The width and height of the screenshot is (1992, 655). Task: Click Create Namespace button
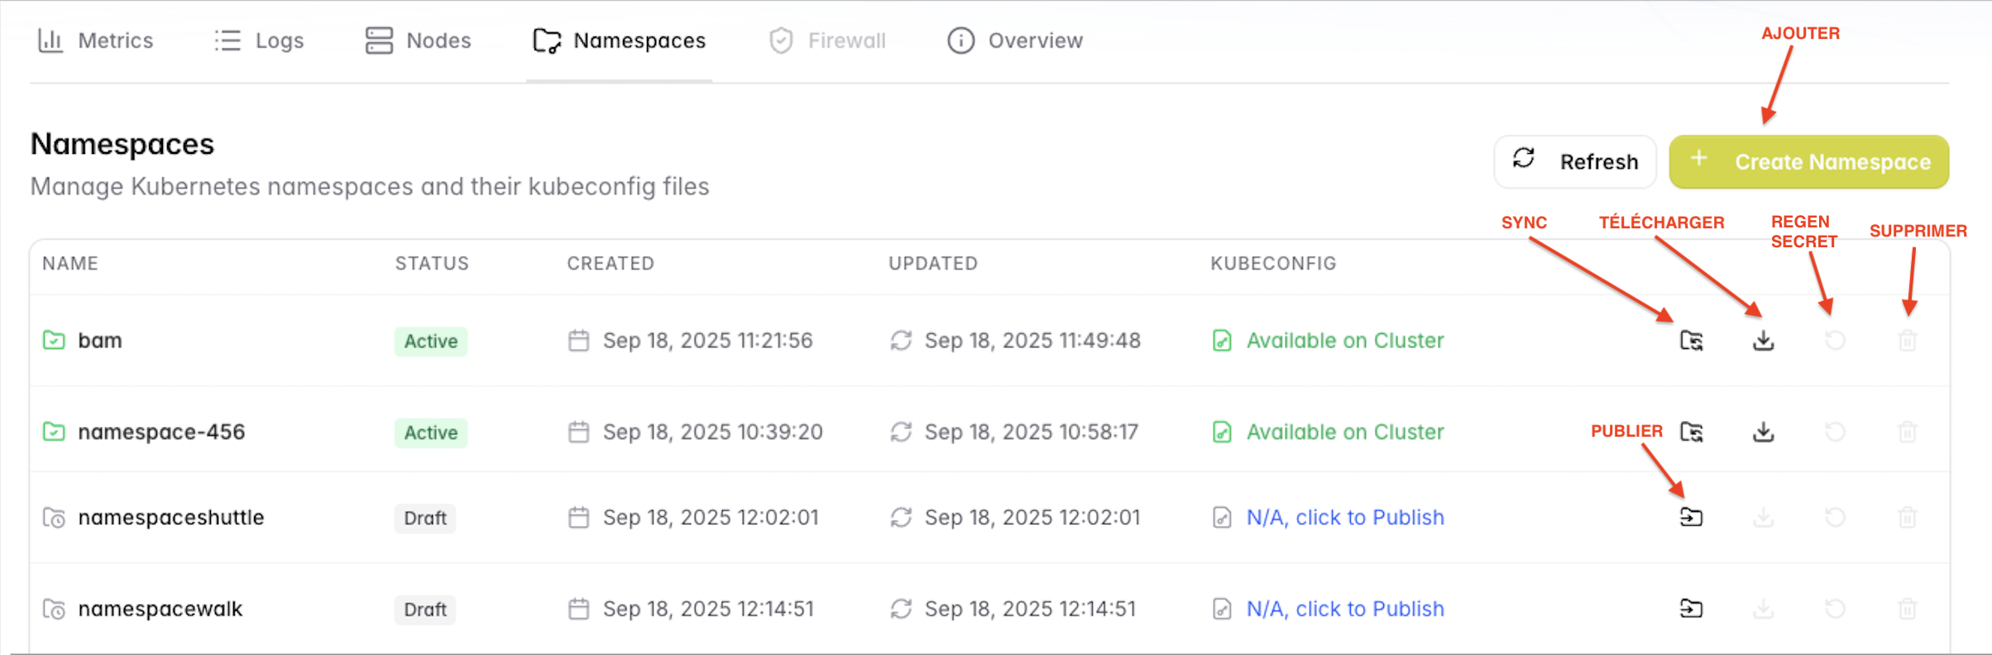(x=1809, y=162)
